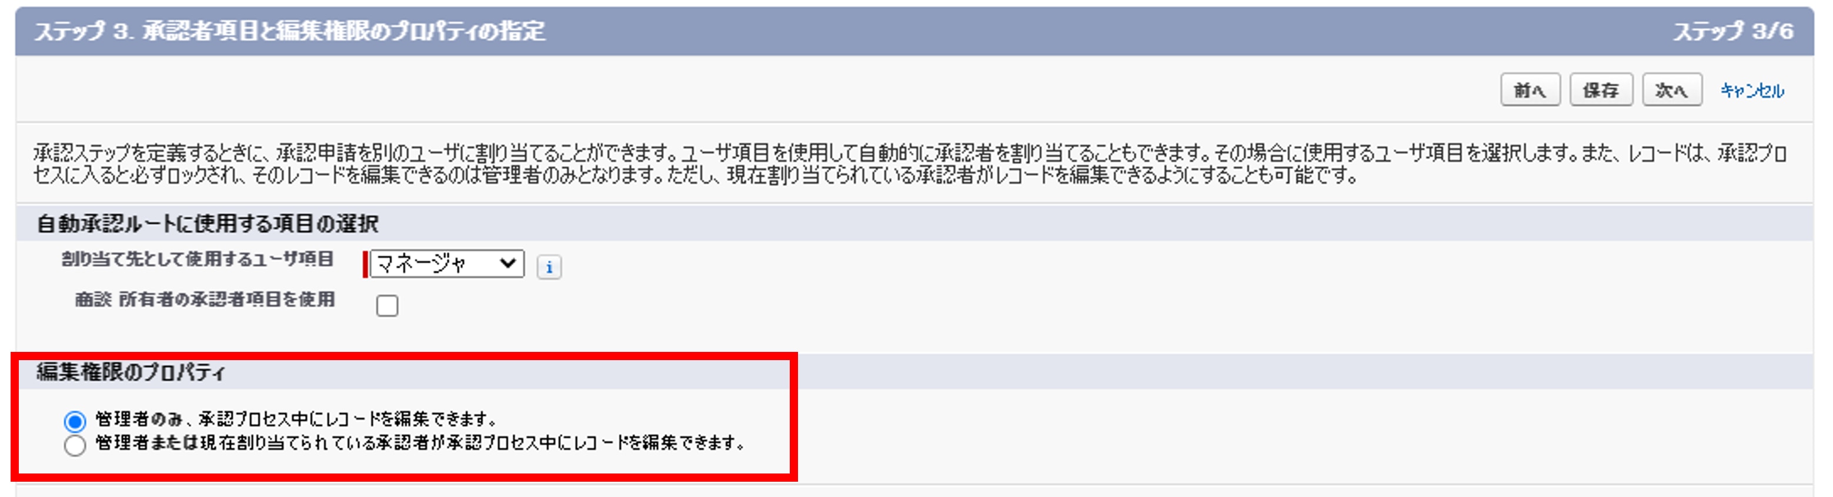
Task: Enable 商談 所有者の承認者項目を使用 checkbox
Action: [x=387, y=305]
